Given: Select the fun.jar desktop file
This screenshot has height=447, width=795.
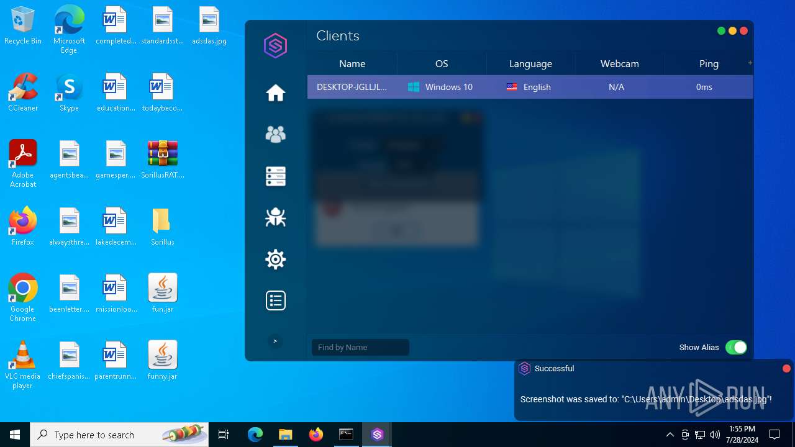Looking at the screenshot, I should 163,294.
